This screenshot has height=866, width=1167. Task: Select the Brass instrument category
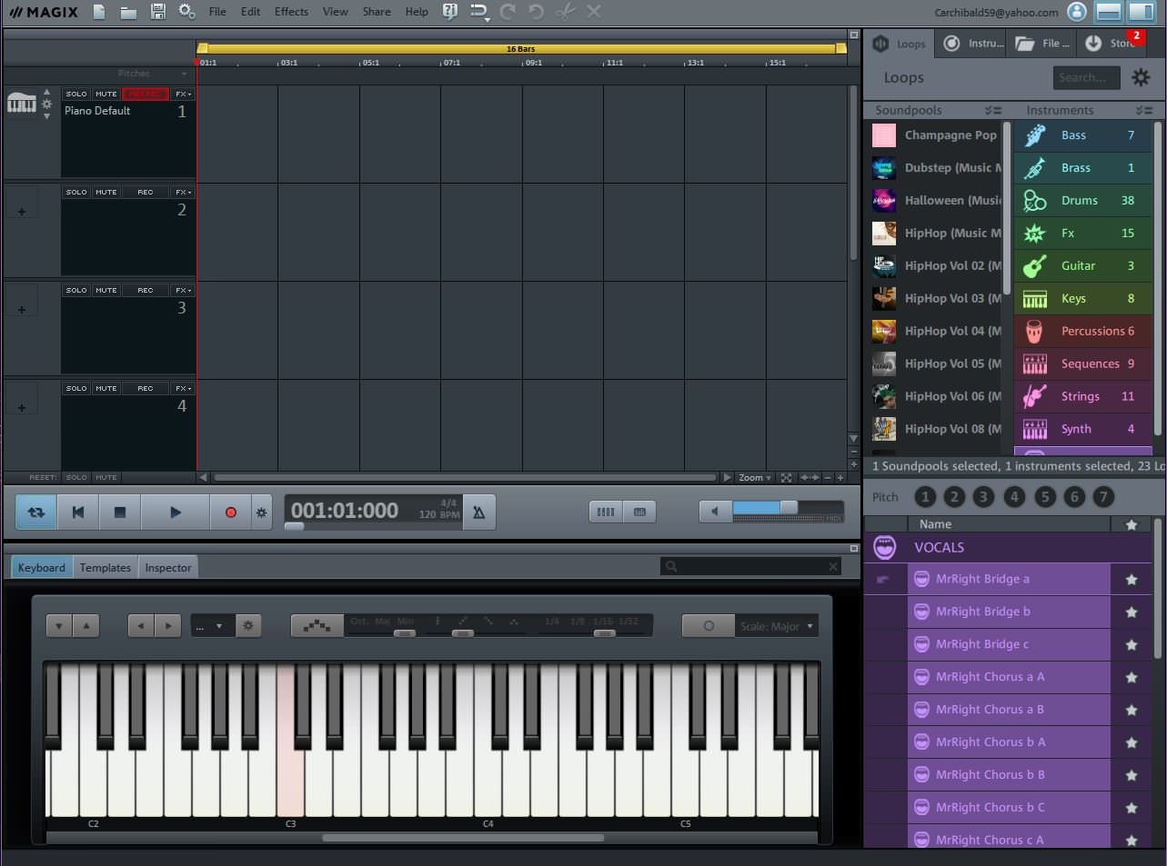1082,168
